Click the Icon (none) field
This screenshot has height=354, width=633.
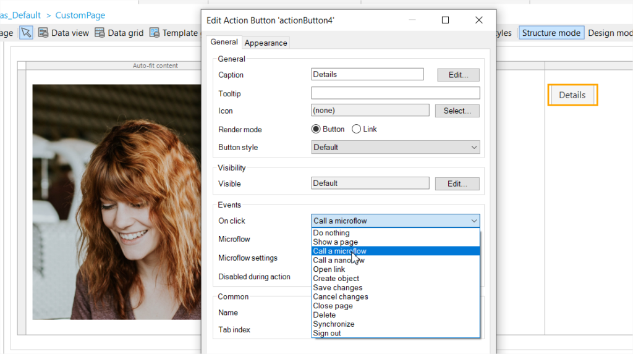[370, 110]
